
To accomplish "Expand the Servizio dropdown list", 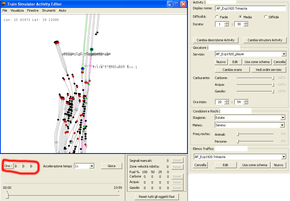I will [284, 54].
